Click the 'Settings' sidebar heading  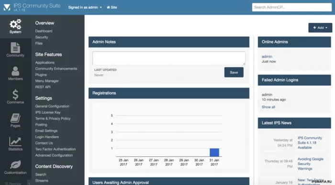coord(44,98)
